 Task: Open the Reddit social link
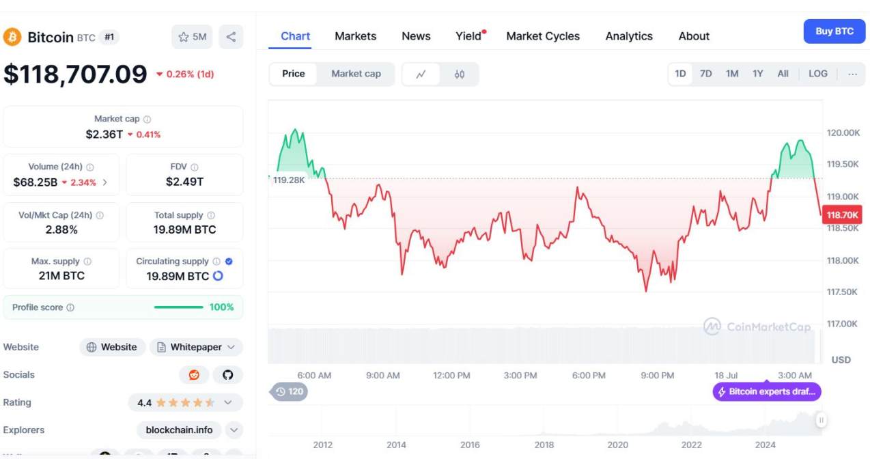(194, 375)
